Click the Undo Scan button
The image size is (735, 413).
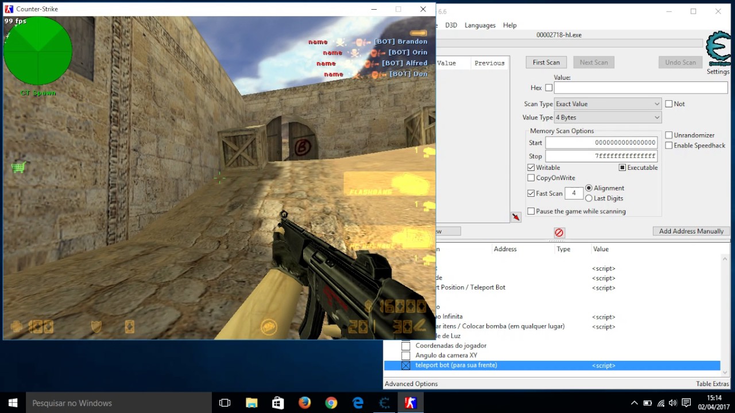pos(680,63)
